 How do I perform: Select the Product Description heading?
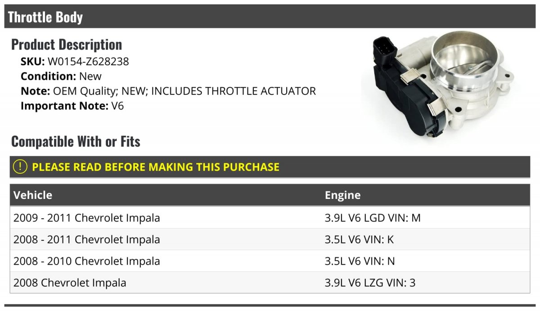tap(67, 45)
